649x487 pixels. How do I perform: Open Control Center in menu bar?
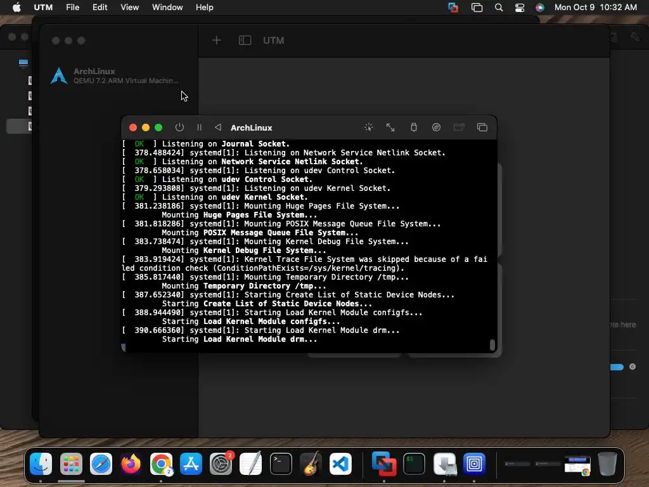[520, 8]
